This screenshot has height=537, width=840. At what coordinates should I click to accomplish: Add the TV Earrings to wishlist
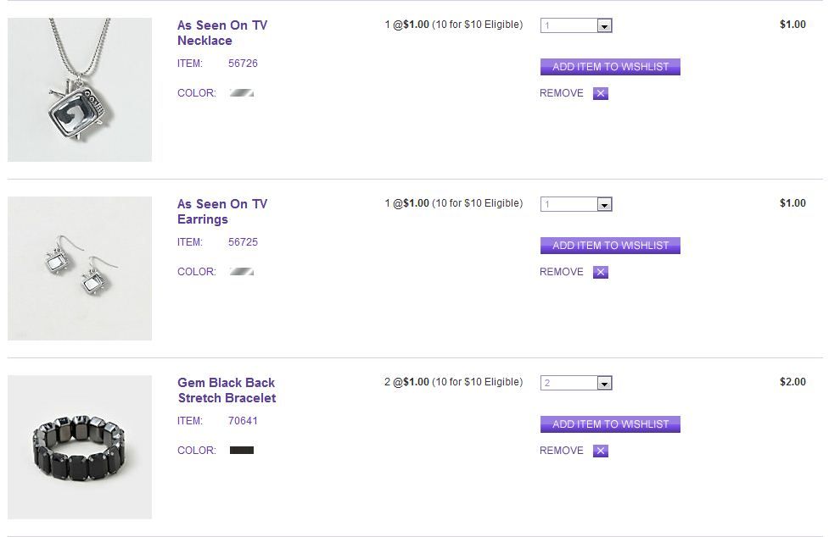coord(610,246)
